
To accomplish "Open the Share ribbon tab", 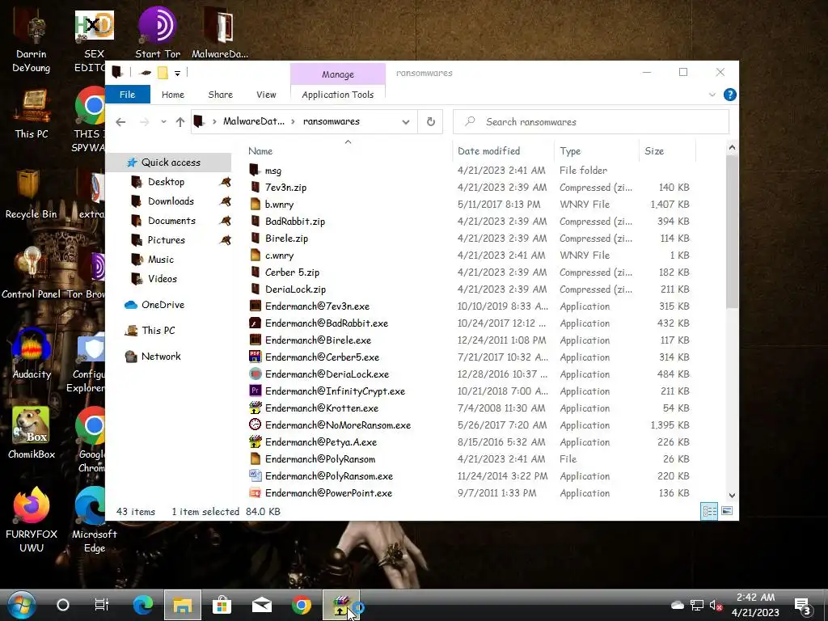I will tap(220, 95).
